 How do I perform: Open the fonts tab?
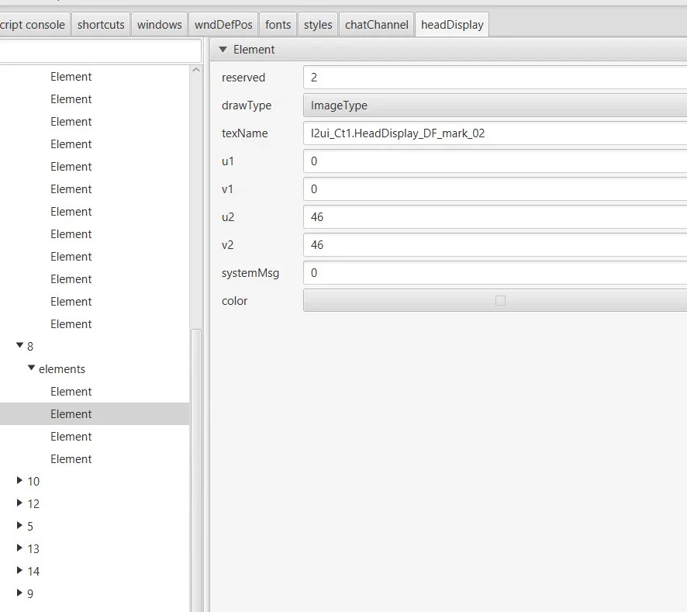coord(278,25)
